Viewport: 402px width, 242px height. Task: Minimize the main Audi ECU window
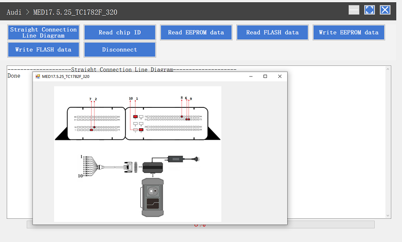pos(354,10)
